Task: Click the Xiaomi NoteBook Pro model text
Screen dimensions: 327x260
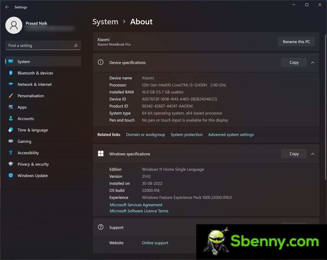Action: pos(114,44)
